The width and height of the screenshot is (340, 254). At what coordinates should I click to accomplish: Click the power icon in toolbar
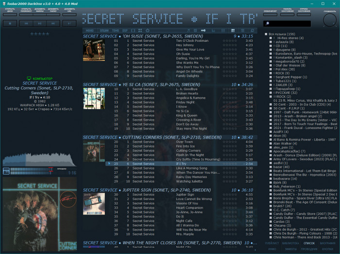[148, 31]
